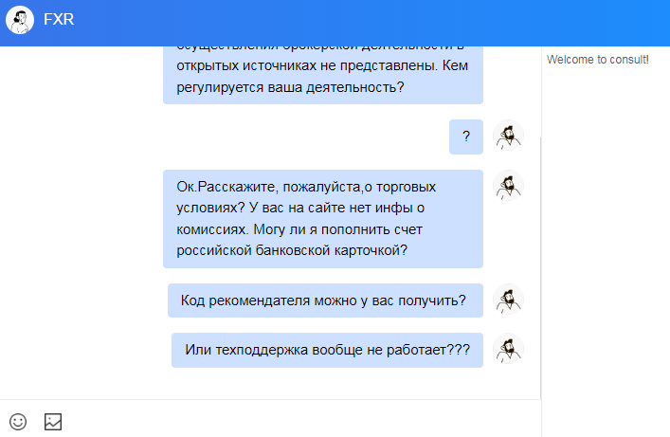Click the text "российской банковской карточкой?"
The image size is (670, 437).
click(292, 250)
